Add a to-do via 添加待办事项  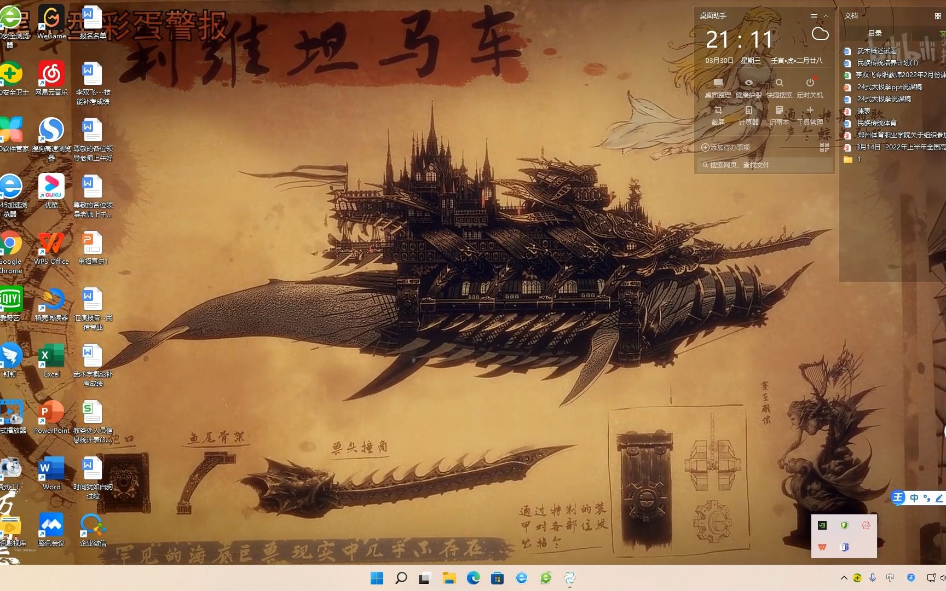(726, 147)
